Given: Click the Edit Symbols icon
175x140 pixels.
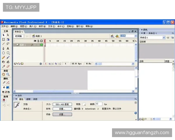Looking at the screenshot, I should (x=117, y=36).
